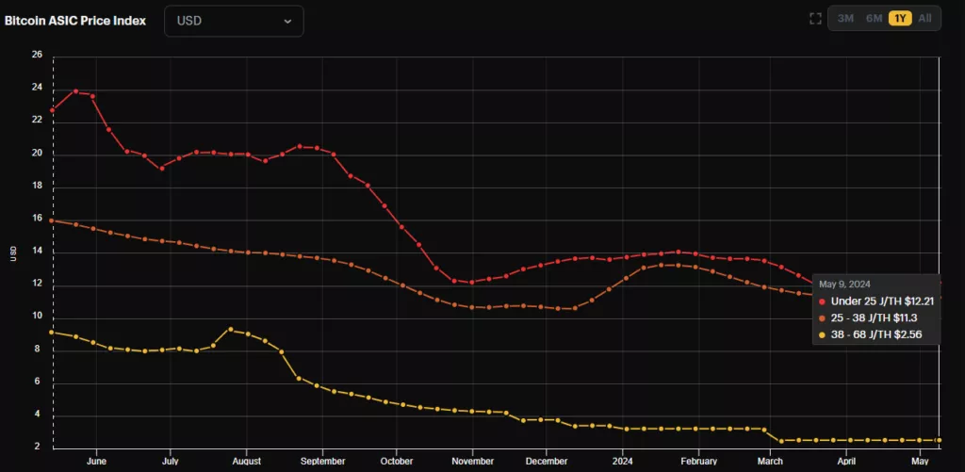Screen dimensions: 965x472
Task: Click the June label on the x-axis
Action: pyautogui.click(x=97, y=461)
